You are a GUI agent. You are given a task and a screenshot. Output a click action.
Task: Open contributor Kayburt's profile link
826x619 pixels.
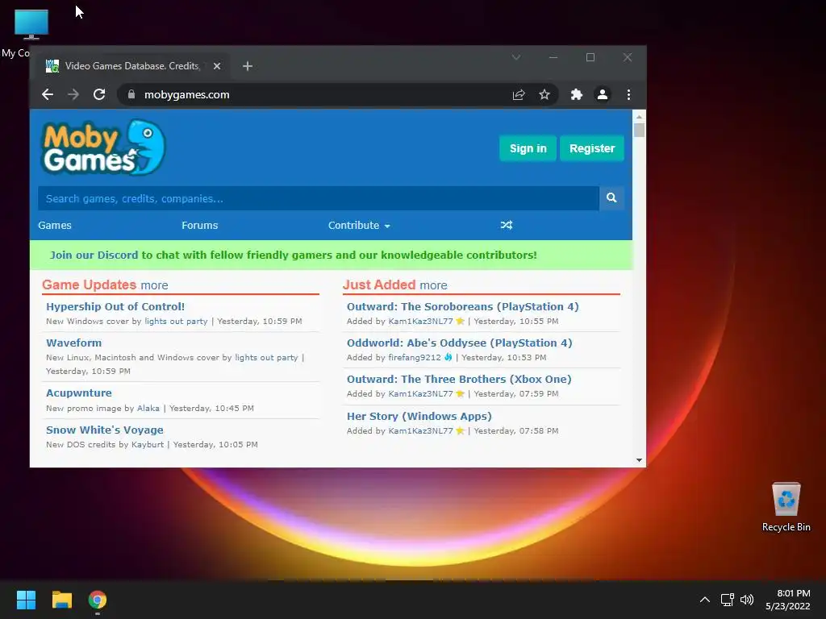(x=148, y=444)
